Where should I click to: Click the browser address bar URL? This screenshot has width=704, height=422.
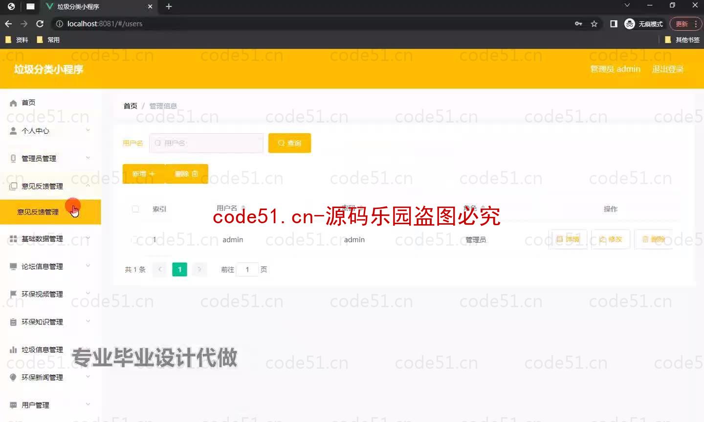[x=105, y=23]
